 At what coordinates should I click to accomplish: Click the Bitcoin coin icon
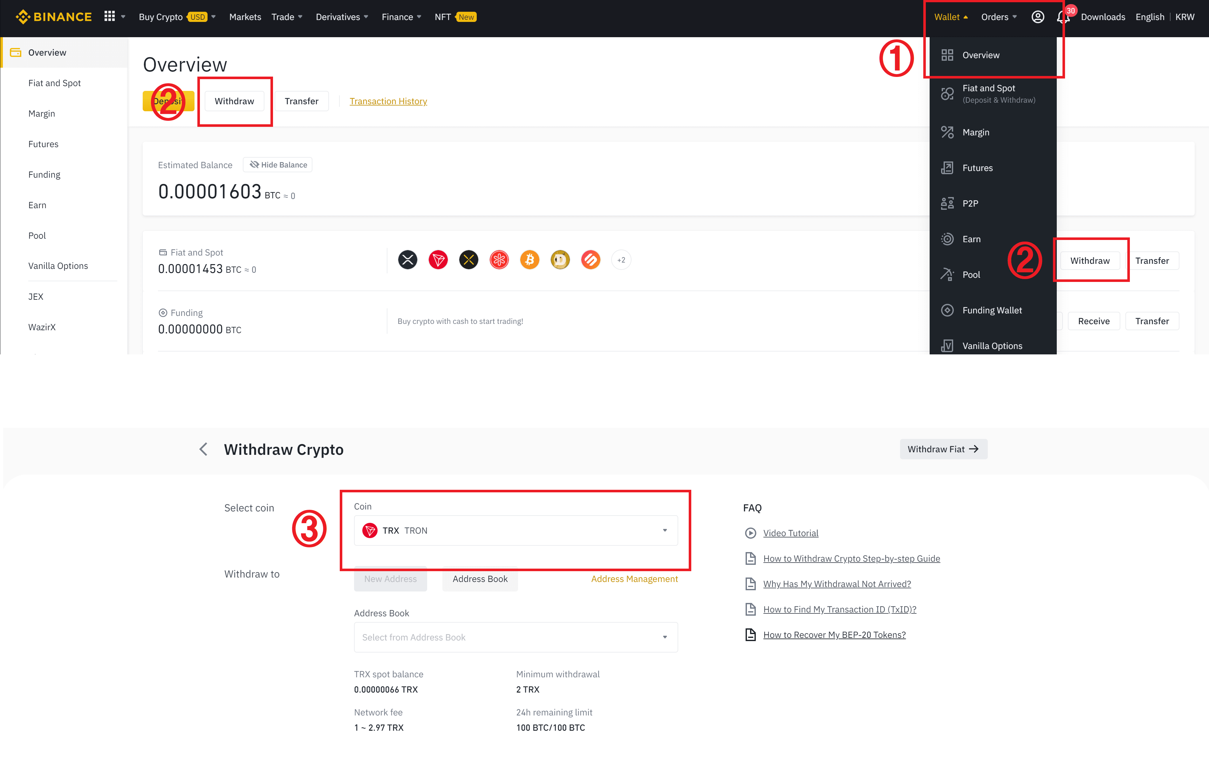pyautogui.click(x=529, y=260)
